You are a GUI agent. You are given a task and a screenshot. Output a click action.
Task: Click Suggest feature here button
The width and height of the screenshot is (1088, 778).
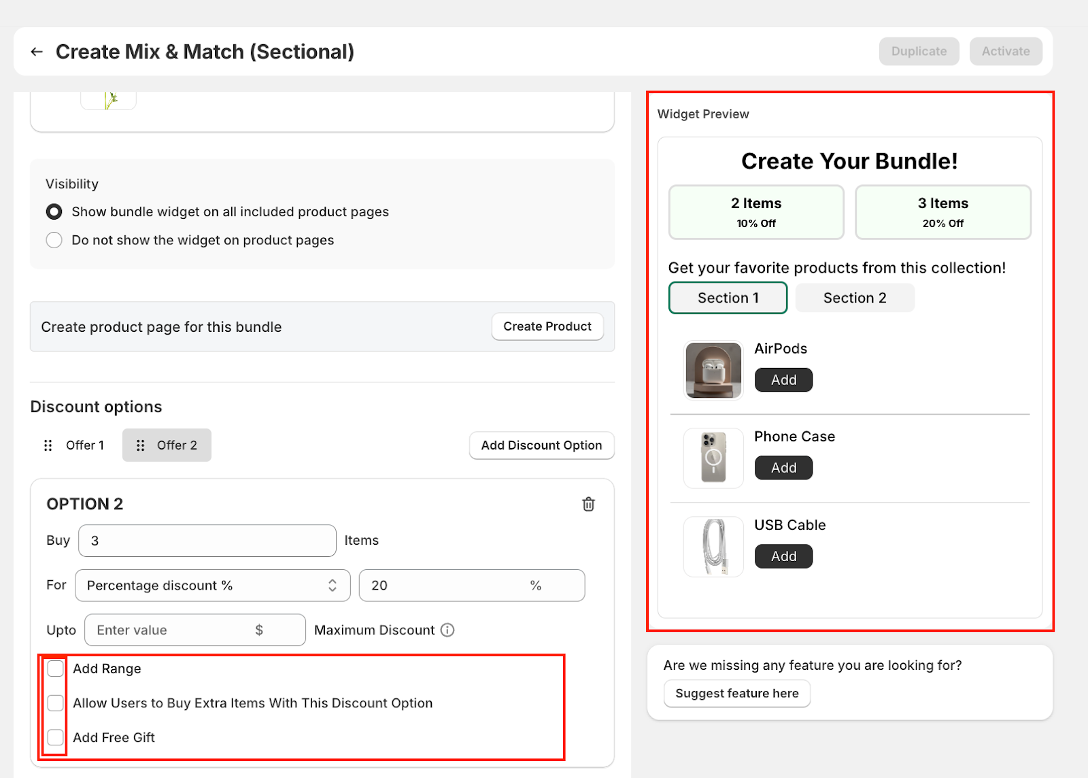pyautogui.click(x=736, y=694)
